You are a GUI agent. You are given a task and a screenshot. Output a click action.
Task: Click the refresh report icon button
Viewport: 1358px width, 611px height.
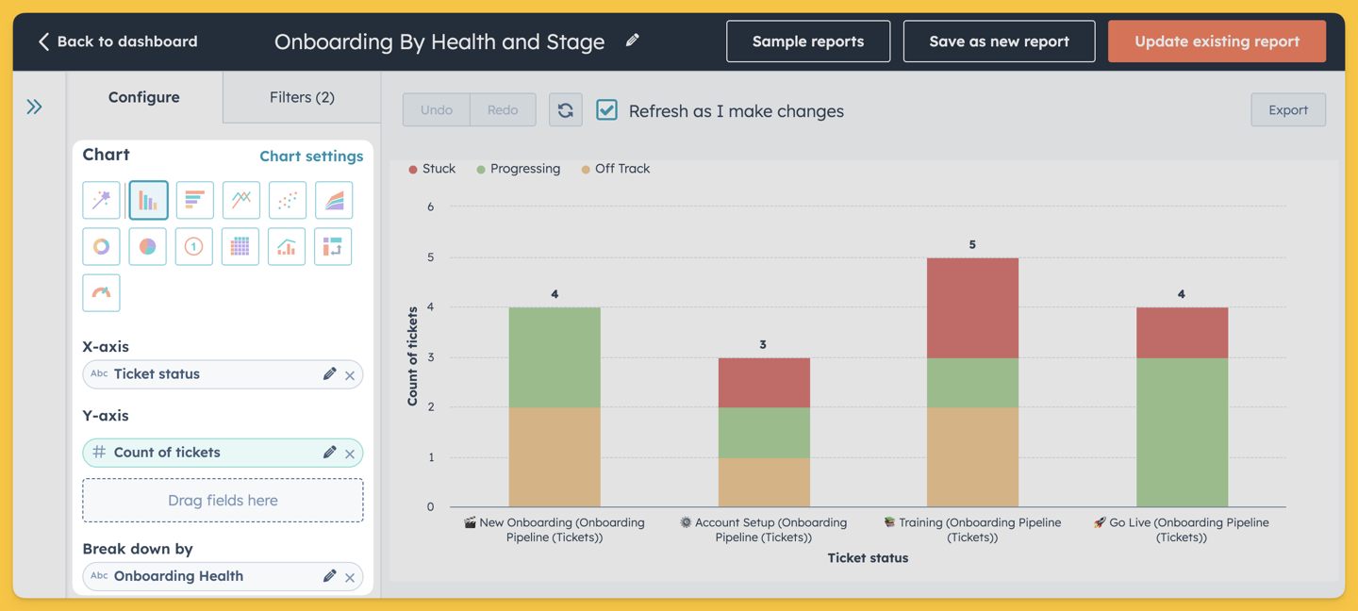pyautogui.click(x=566, y=110)
